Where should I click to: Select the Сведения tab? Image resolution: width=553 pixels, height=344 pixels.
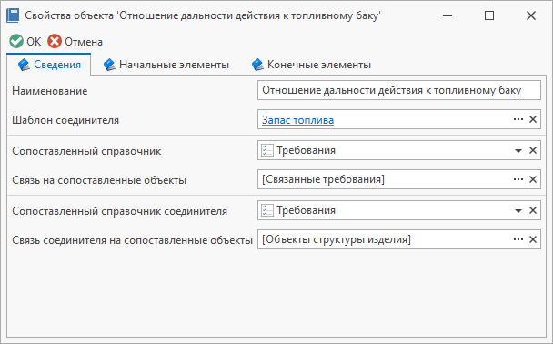[x=49, y=65]
